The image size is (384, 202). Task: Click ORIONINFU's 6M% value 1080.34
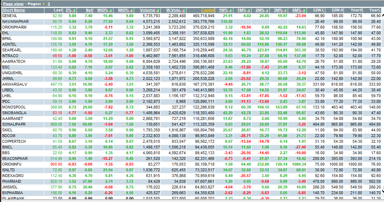point(299,165)
